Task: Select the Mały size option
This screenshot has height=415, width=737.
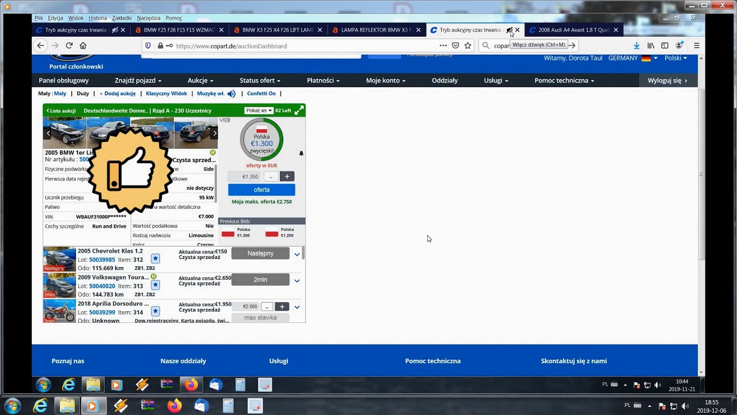Action: (x=60, y=94)
